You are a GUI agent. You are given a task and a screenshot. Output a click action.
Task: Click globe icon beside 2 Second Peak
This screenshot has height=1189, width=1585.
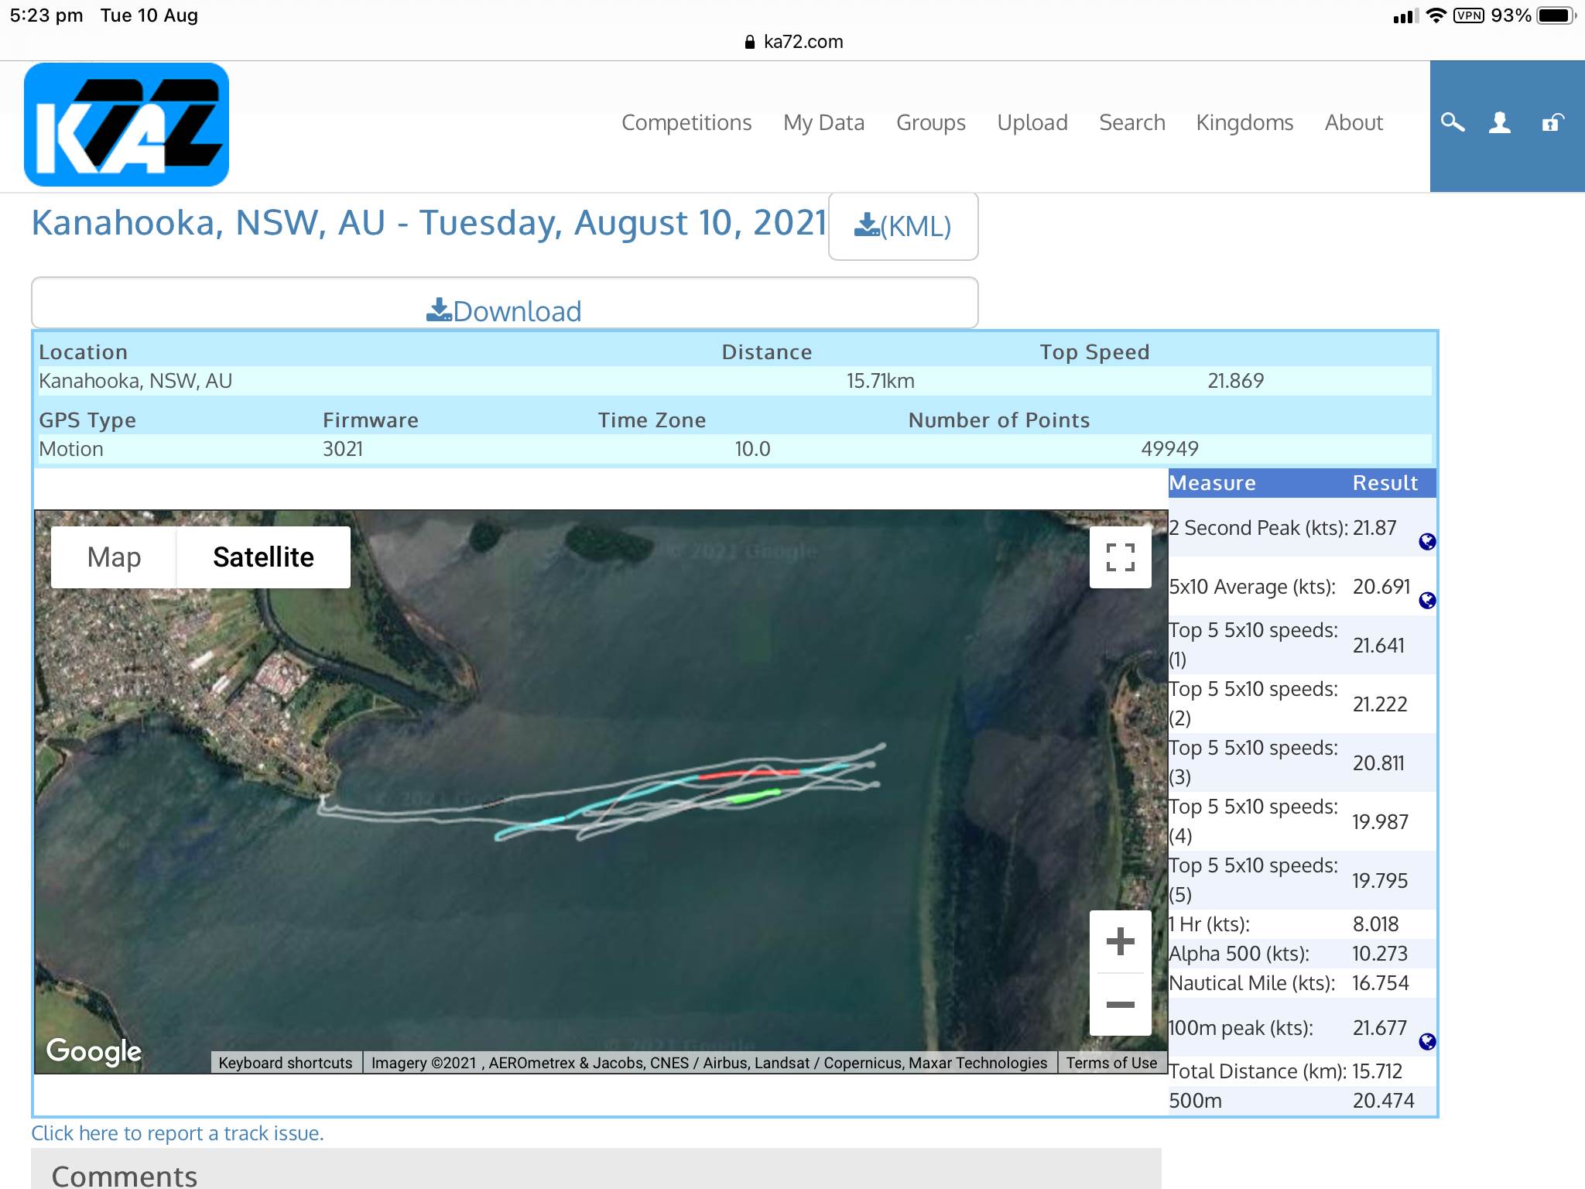[1427, 542]
